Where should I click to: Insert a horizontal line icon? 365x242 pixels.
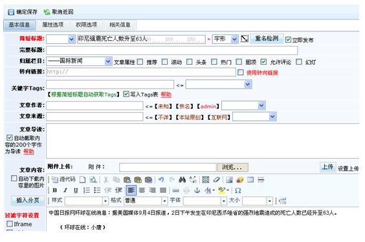coord(261,180)
